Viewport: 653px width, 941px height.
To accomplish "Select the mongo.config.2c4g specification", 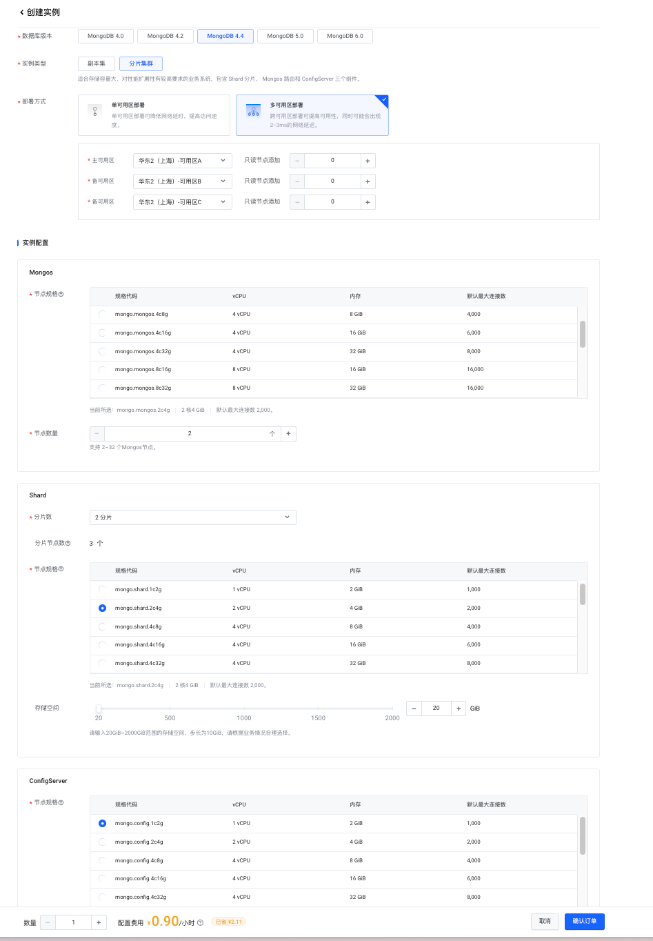I will [102, 842].
